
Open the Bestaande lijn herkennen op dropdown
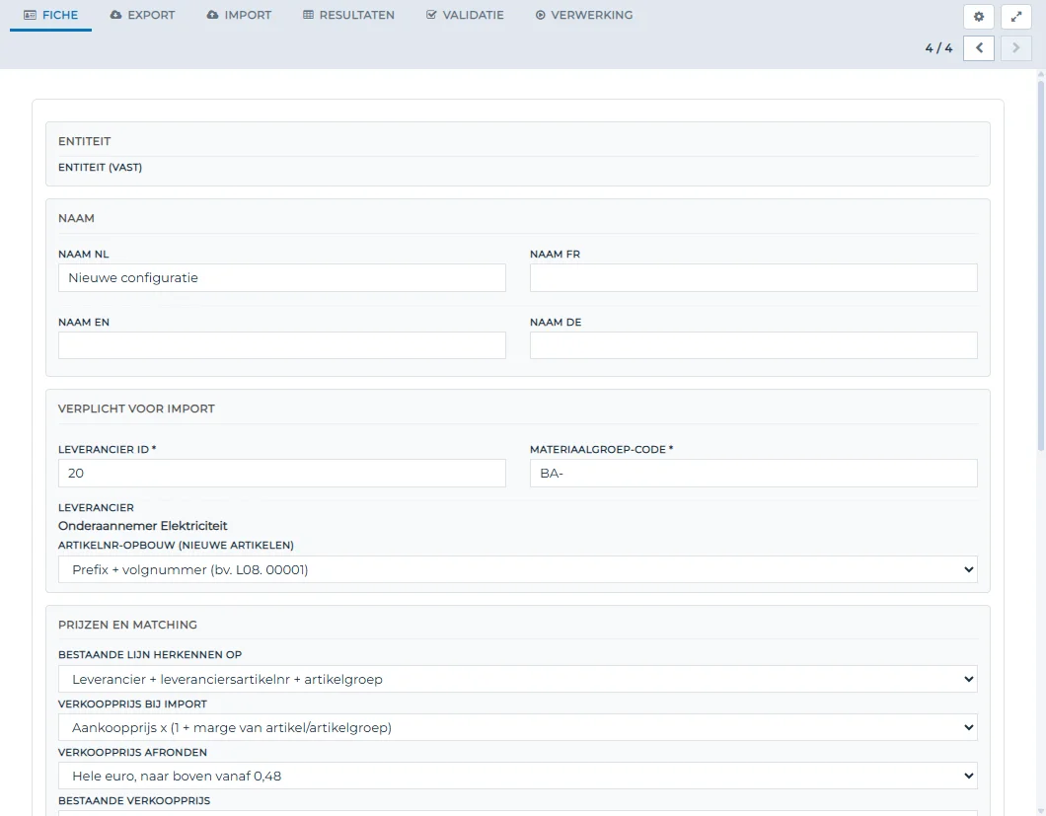[518, 679]
